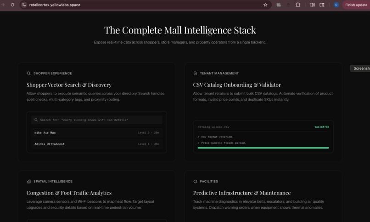Click the Tenant Management document icon
This screenshot has width=370, height=222.
195,73
